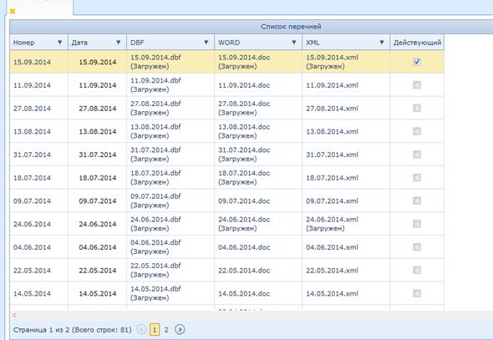The image size is (493, 340).
Task: Select page 2 in the pager
Action: click(x=166, y=330)
